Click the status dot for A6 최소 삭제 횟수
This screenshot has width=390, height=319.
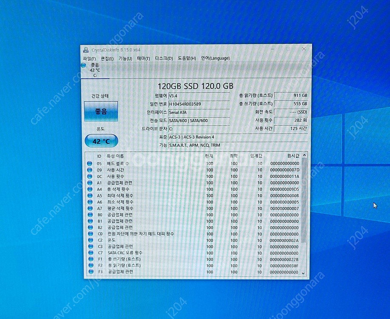[x=90, y=202]
